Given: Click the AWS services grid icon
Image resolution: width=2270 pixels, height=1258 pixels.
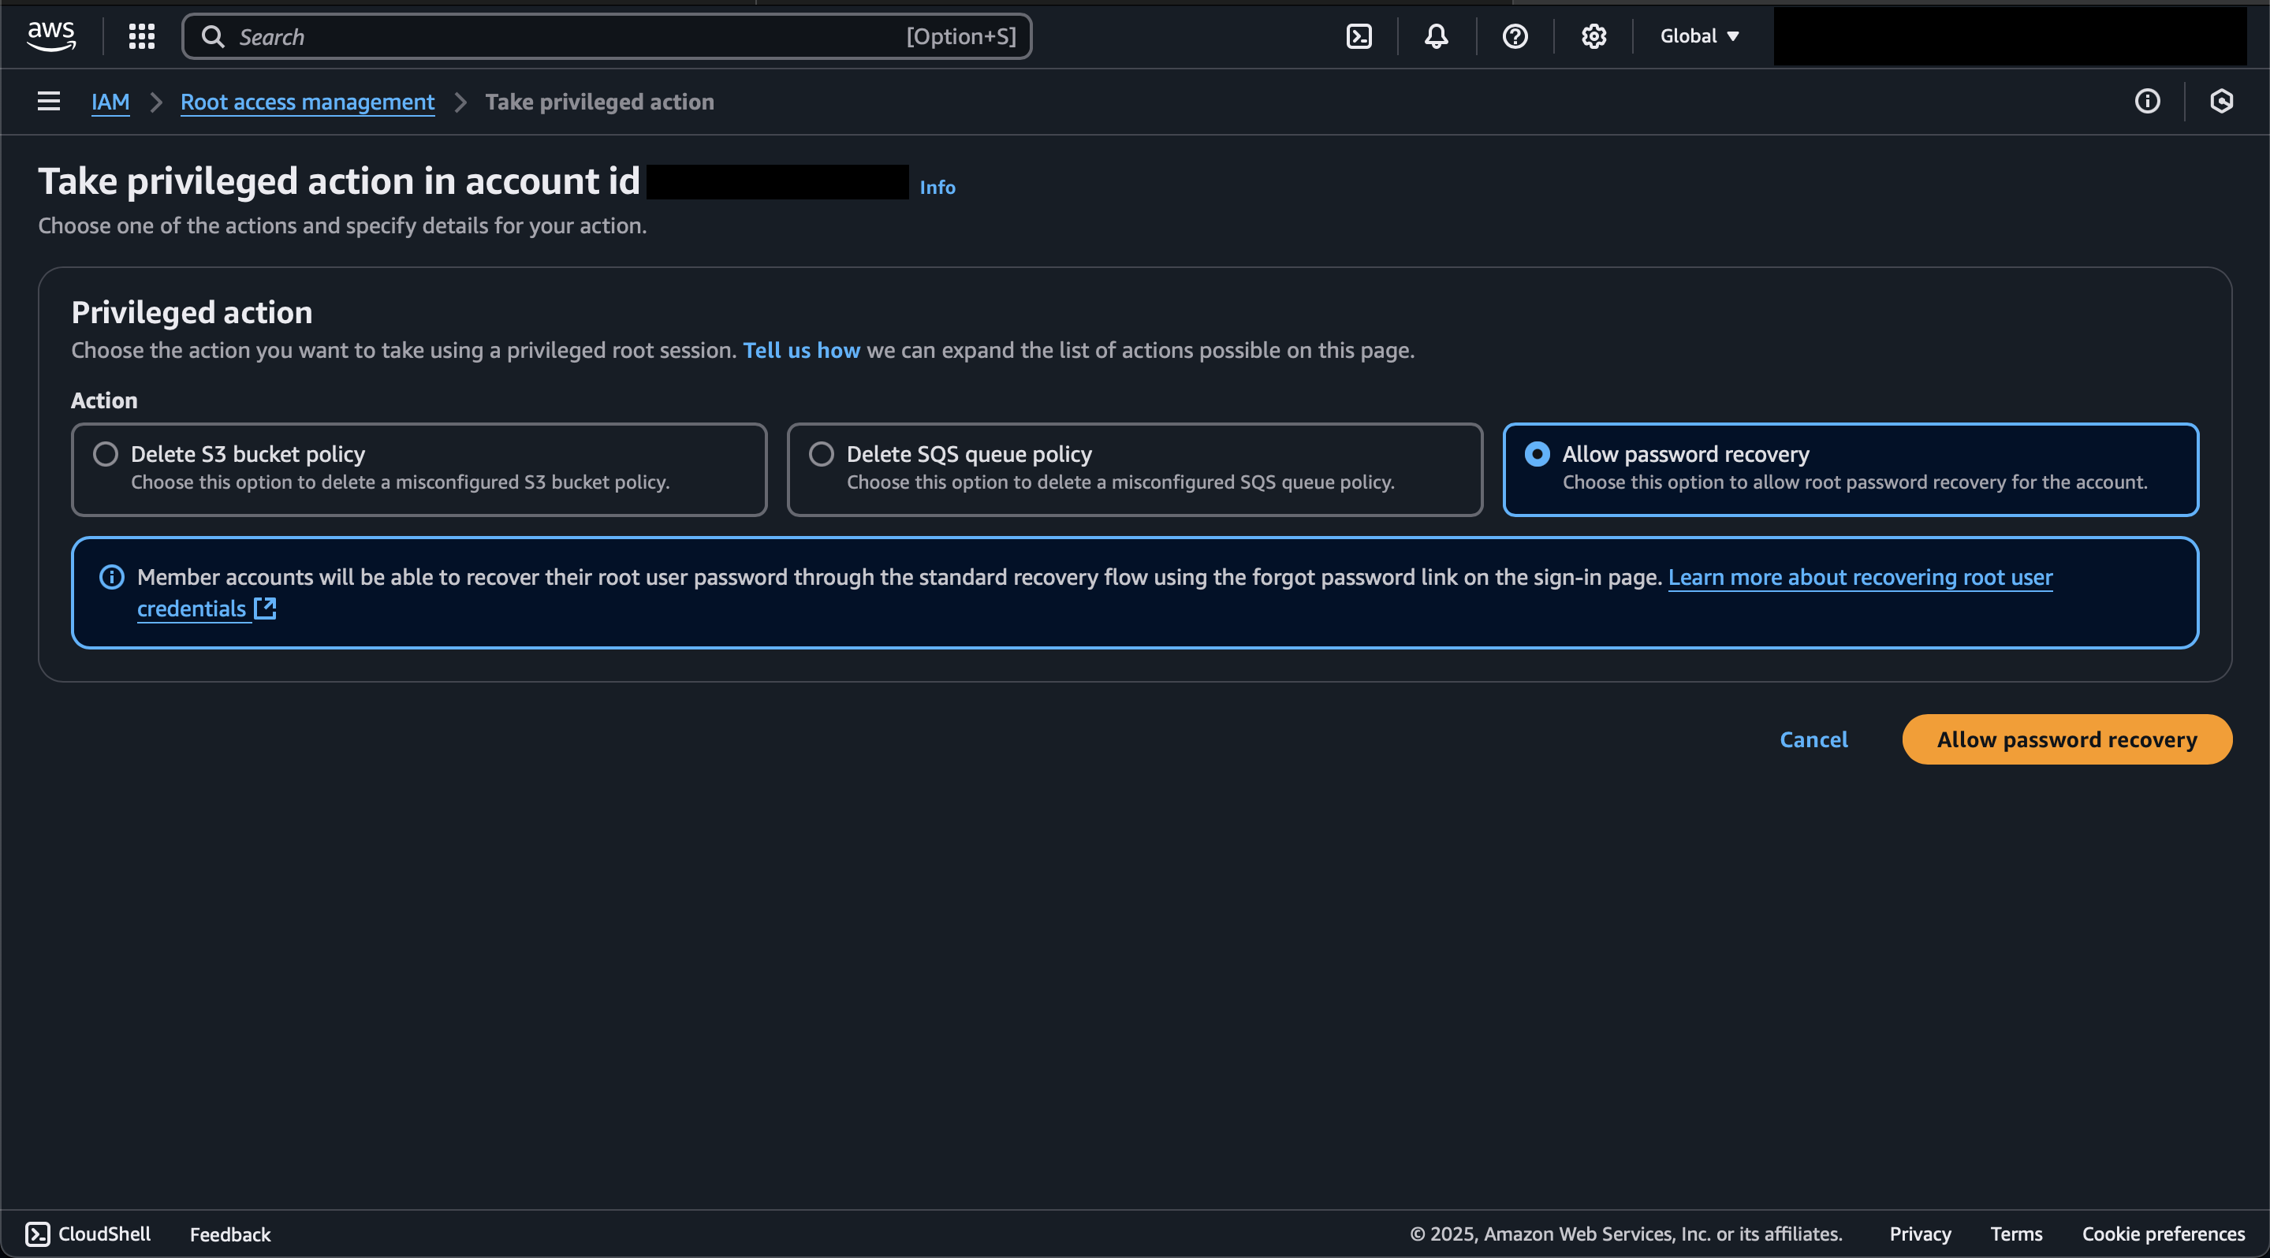Looking at the screenshot, I should tap(141, 34).
